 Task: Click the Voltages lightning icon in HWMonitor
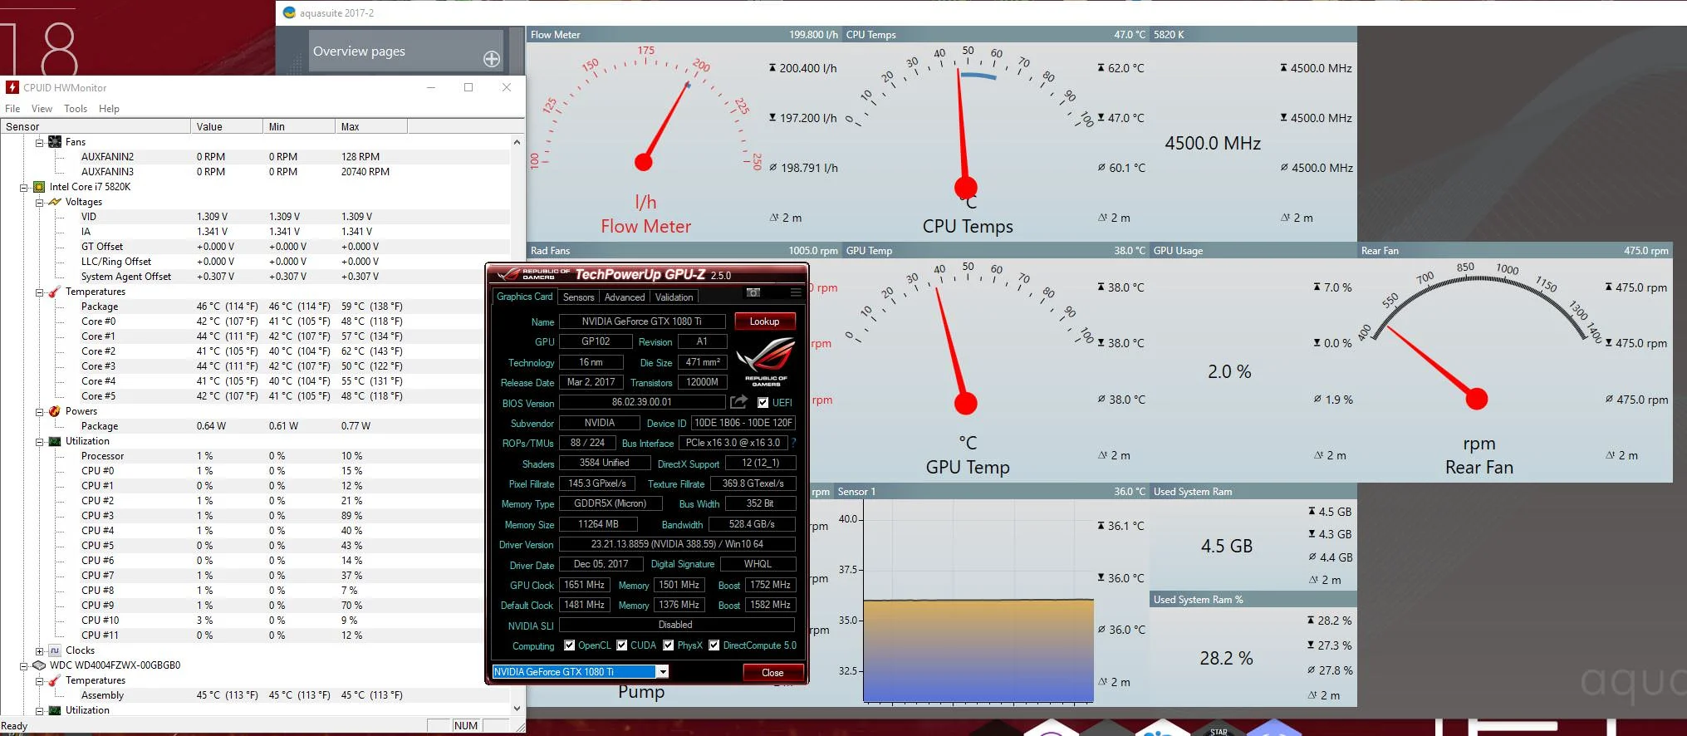pyautogui.click(x=55, y=202)
